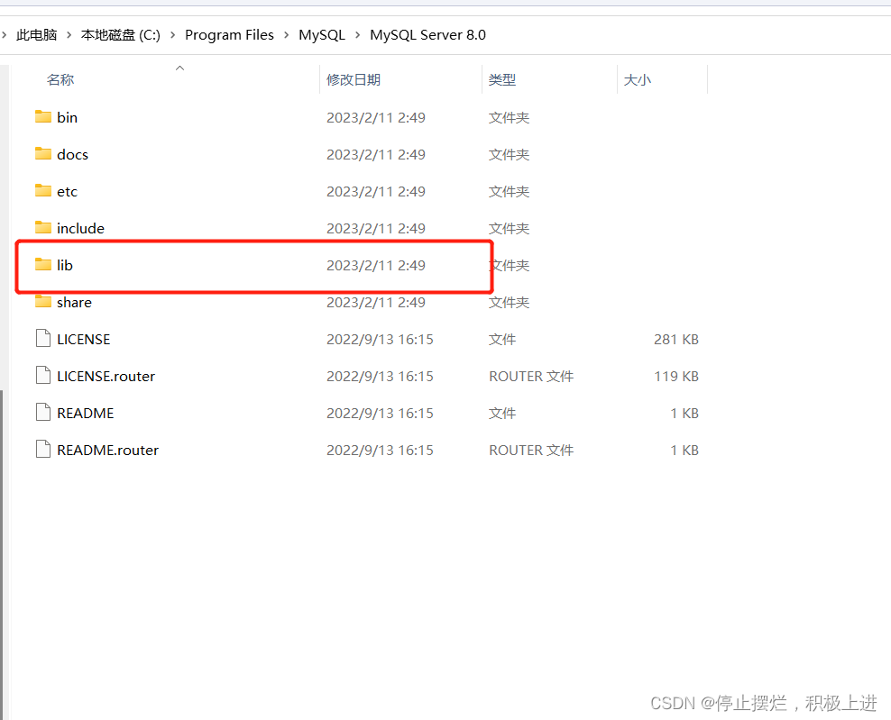This screenshot has height=720, width=891.
Task: Click the 1 KB size of README.router
Action: click(x=684, y=450)
